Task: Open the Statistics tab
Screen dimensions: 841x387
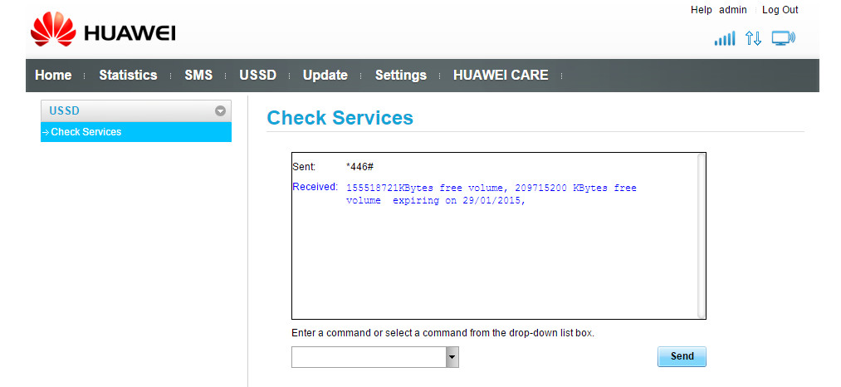Action: [128, 76]
